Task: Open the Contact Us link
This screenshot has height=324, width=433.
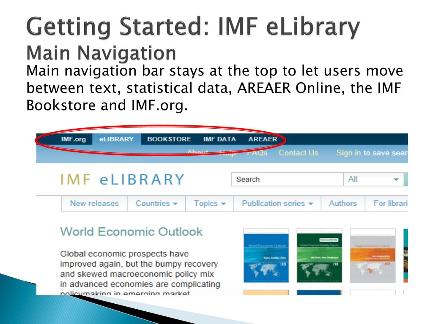Action: coord(299,153)
